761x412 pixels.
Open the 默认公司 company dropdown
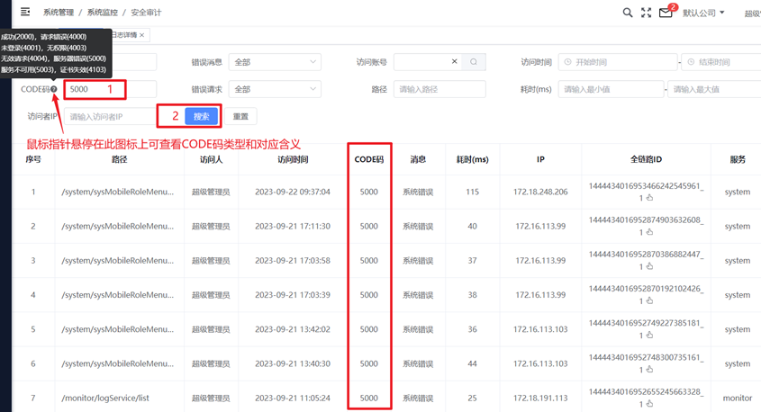click(x=703, y=13)
